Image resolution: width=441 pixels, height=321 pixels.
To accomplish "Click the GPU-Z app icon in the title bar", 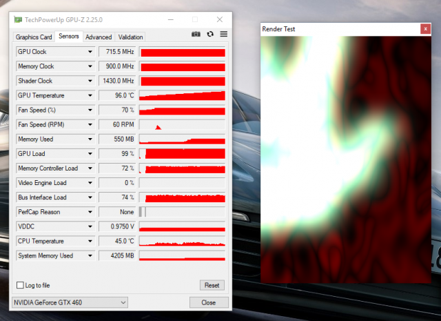I will 18,20.
